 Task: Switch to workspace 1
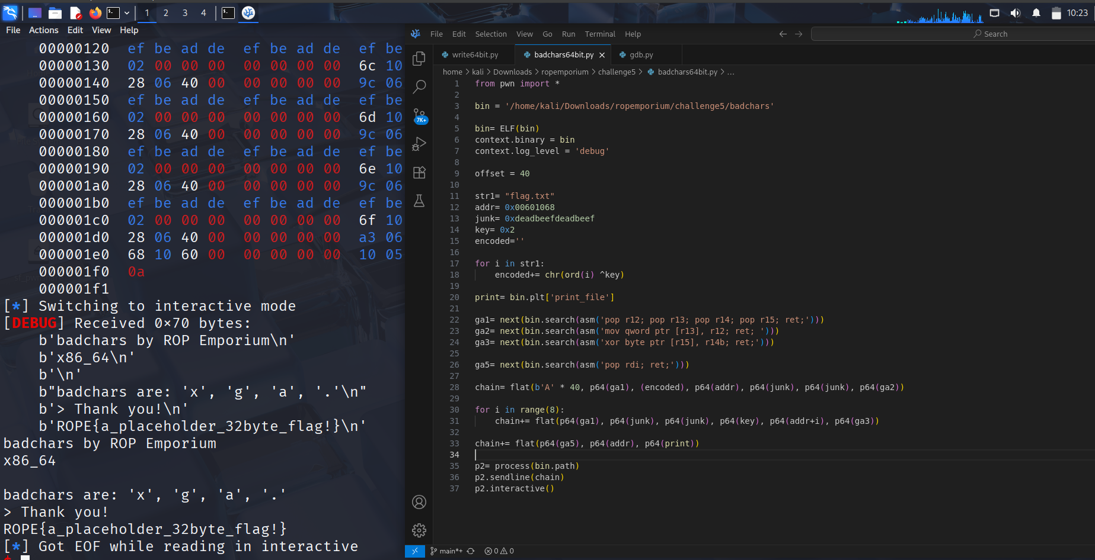pyautogui.click(x=147, y=12)
